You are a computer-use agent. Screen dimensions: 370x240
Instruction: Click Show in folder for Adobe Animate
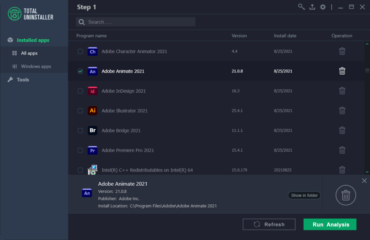click(304, 195)
